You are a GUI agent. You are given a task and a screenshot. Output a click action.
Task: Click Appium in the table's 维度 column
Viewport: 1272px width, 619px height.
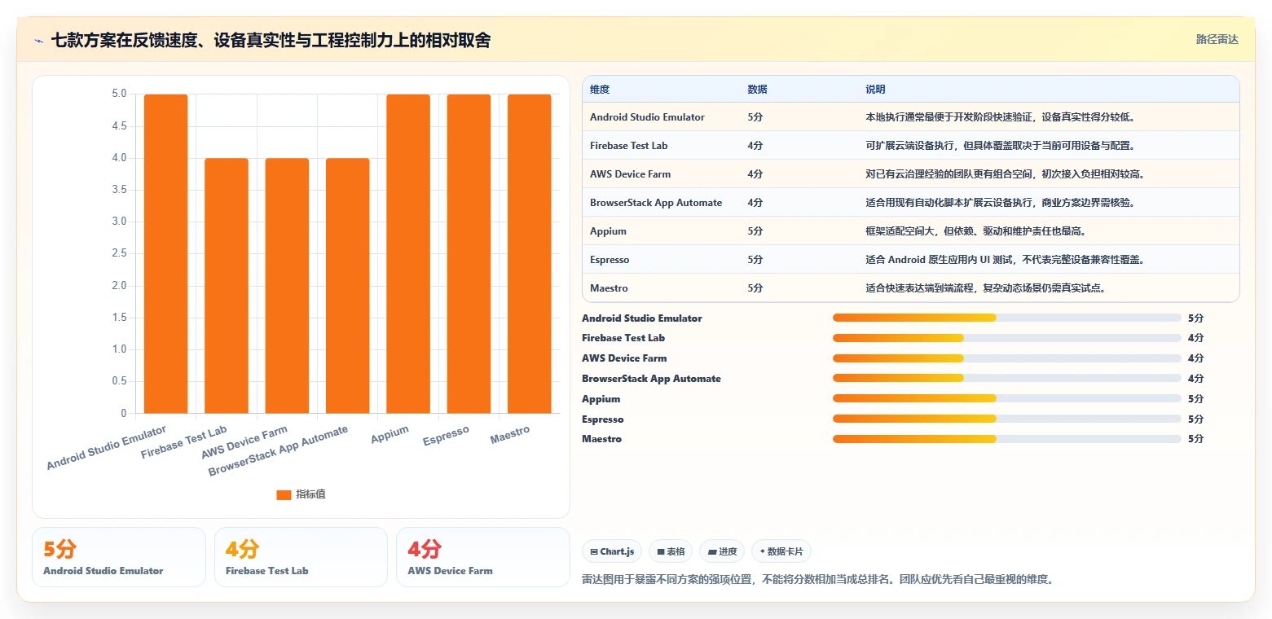608,231
